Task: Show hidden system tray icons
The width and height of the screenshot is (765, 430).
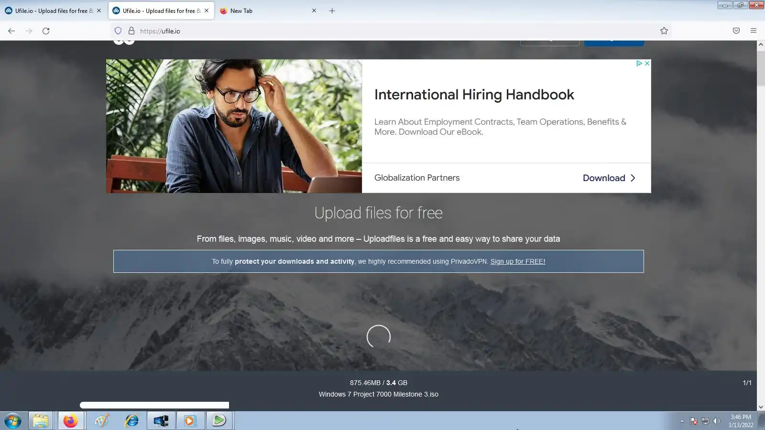Action: pyautogui.click(x=682, y=421)
